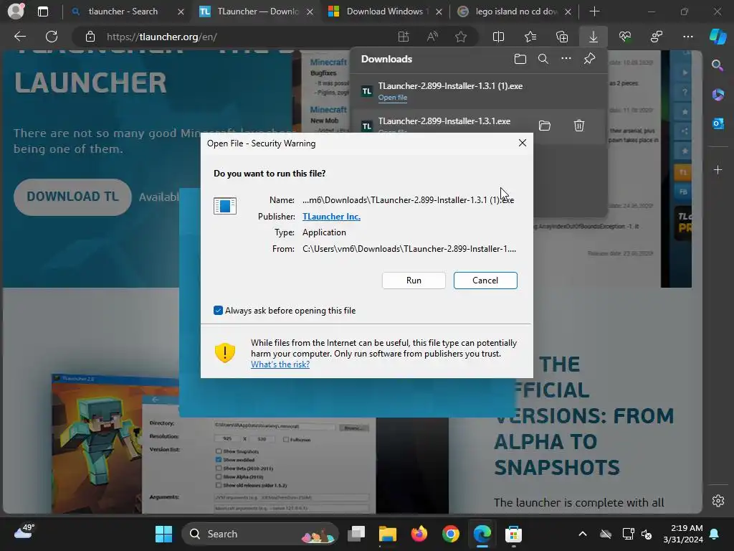The image size is (734, 551).
Task: Search downloads icon in Downloads panel
Action: click(543, 59)
